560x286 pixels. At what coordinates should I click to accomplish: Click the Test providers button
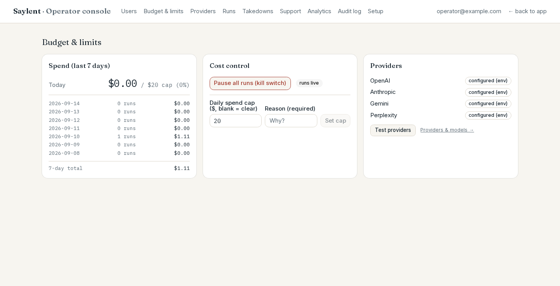pyautogui.click(x=393, y=130)
